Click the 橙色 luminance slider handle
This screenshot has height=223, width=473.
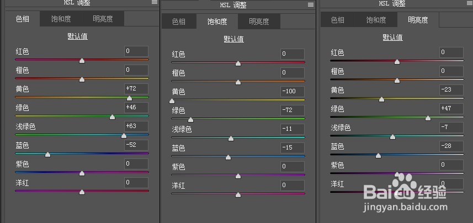coord(397,81)
